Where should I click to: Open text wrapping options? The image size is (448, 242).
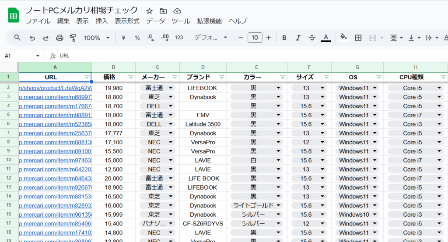click(432, 37)
